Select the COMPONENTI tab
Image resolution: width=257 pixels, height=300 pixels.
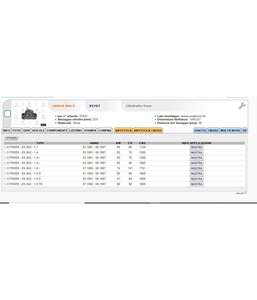pyautogui.click(x=57, y=131)
